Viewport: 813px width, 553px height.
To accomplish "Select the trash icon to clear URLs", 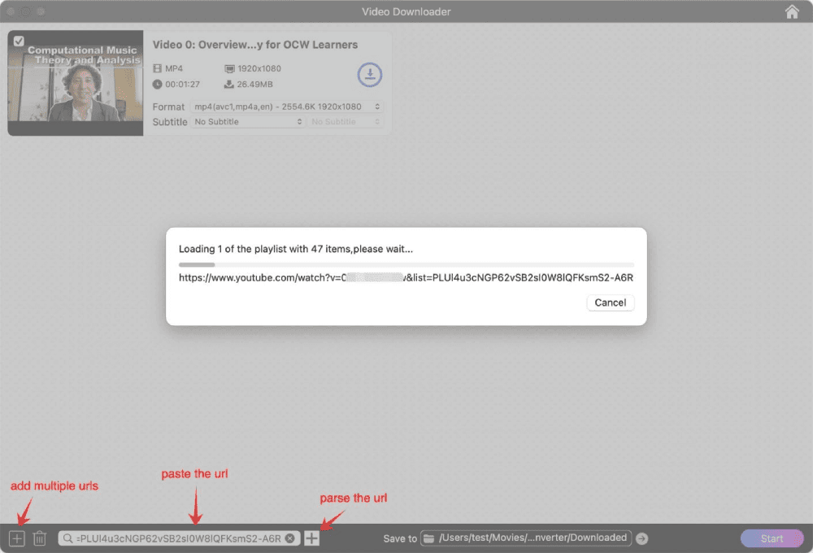I will coord(39,538).
